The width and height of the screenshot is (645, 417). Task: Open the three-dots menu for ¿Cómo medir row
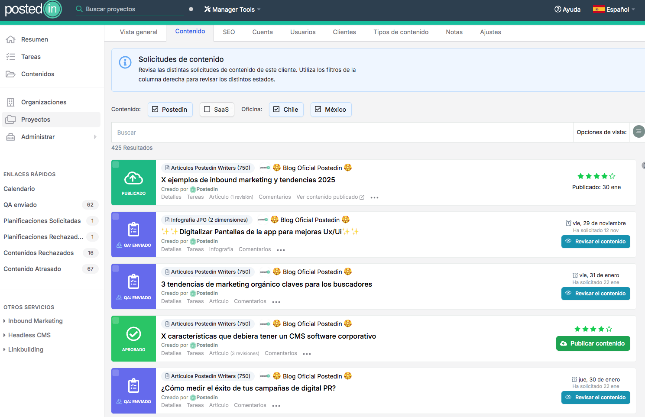(x=276, y=406)
